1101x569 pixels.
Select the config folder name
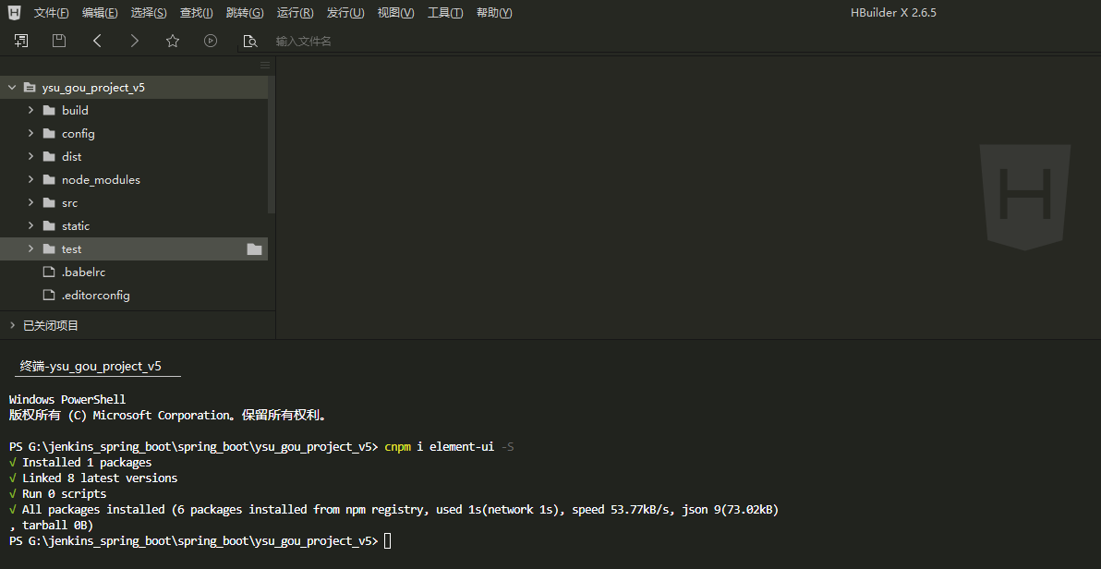coord(78,133)
